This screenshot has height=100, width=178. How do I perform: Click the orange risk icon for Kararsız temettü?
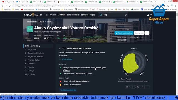point(61,85)
